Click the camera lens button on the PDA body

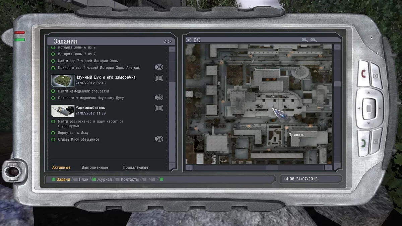pos(13,172)
